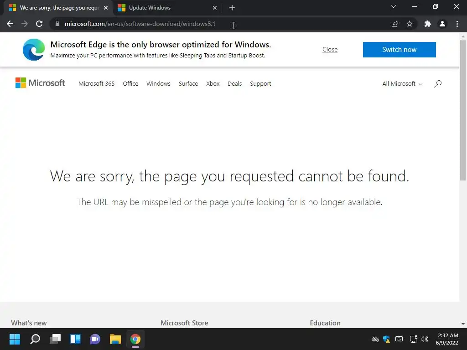The height and width of the screenshot is (350, 467).
Task: Click the Microsoft Edge logo in banner
Action: click(34, 50)
